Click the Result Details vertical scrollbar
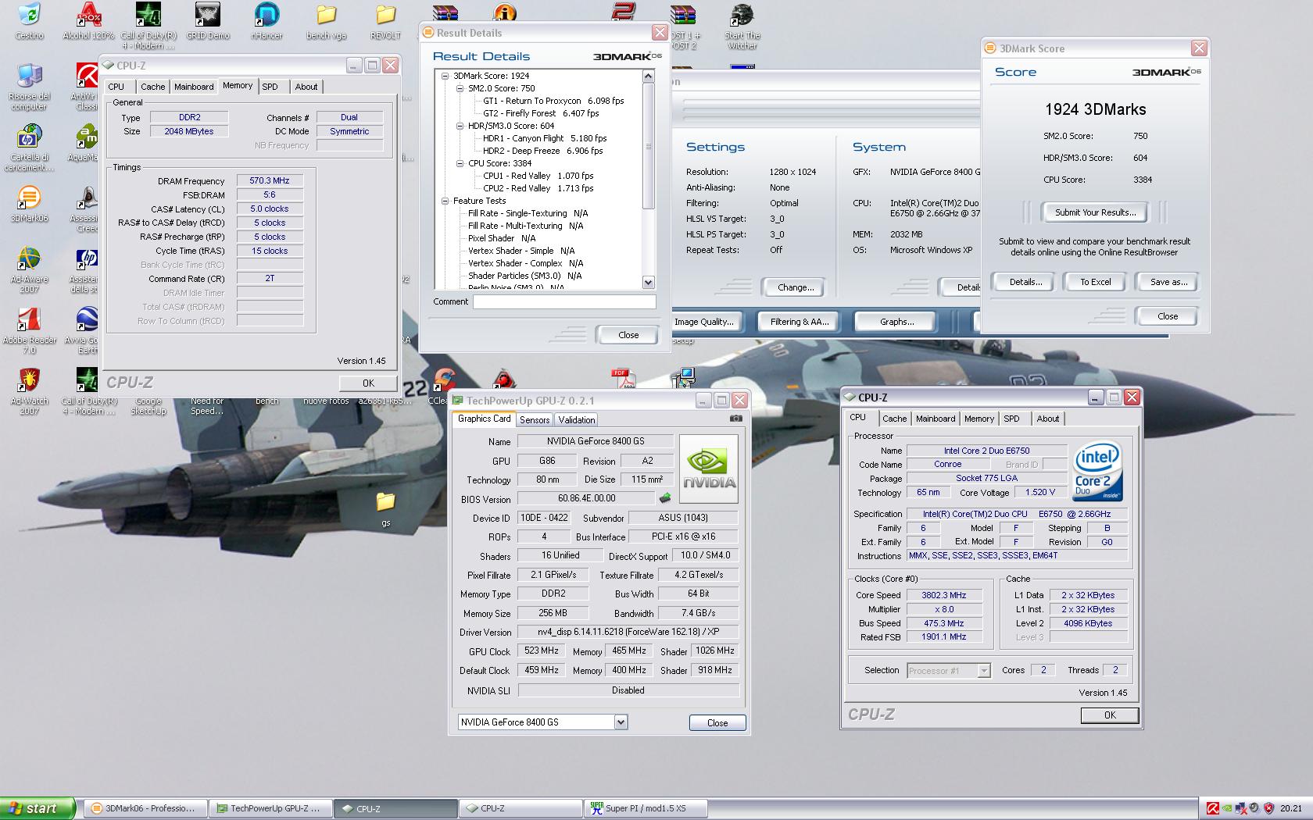Screen dimensions: 1313x820 (648, 178)
